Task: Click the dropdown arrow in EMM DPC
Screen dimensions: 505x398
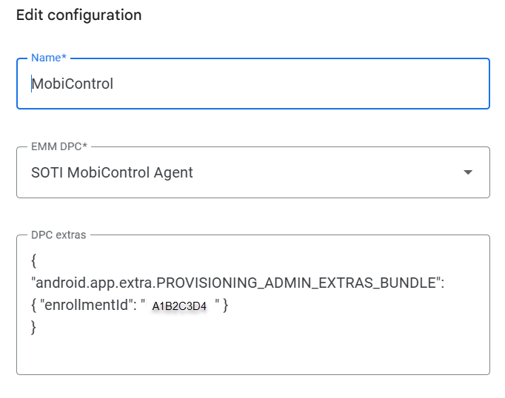Action: click(467, 172)
